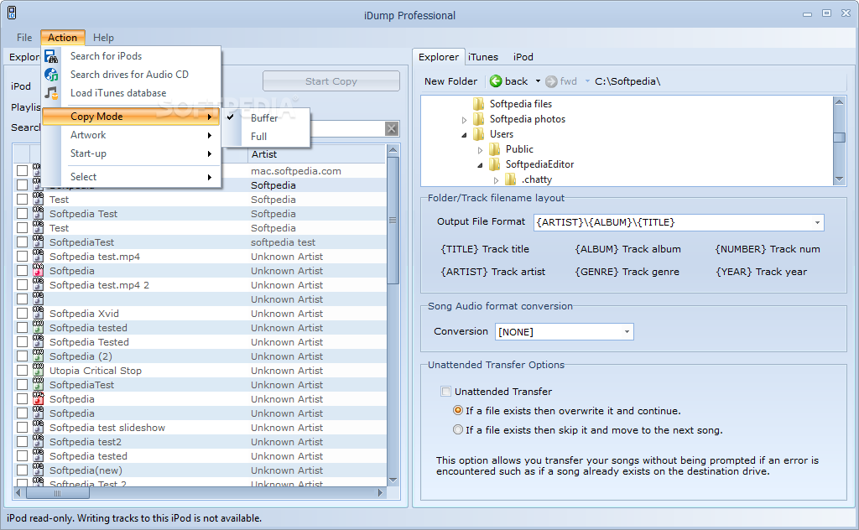Tick the checkbox for Softpedia test.mp4 track

coord(22,257)
